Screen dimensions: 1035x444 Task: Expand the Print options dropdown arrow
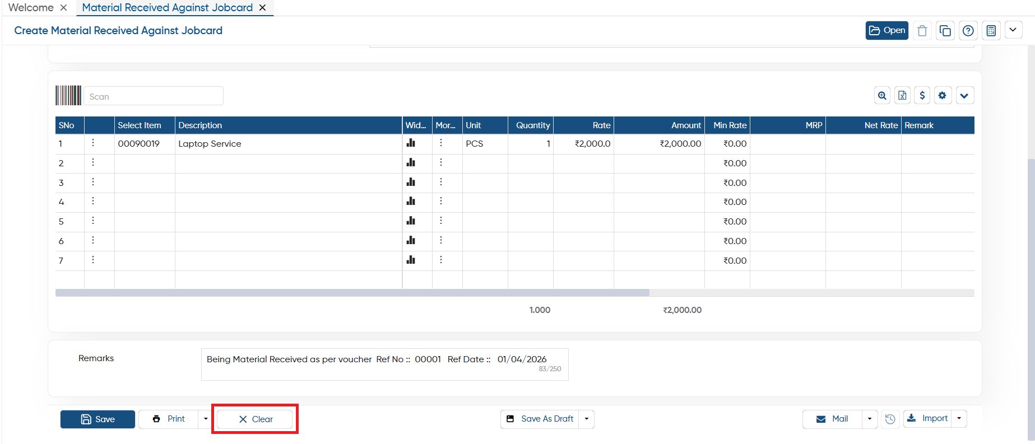pos(206,419)
